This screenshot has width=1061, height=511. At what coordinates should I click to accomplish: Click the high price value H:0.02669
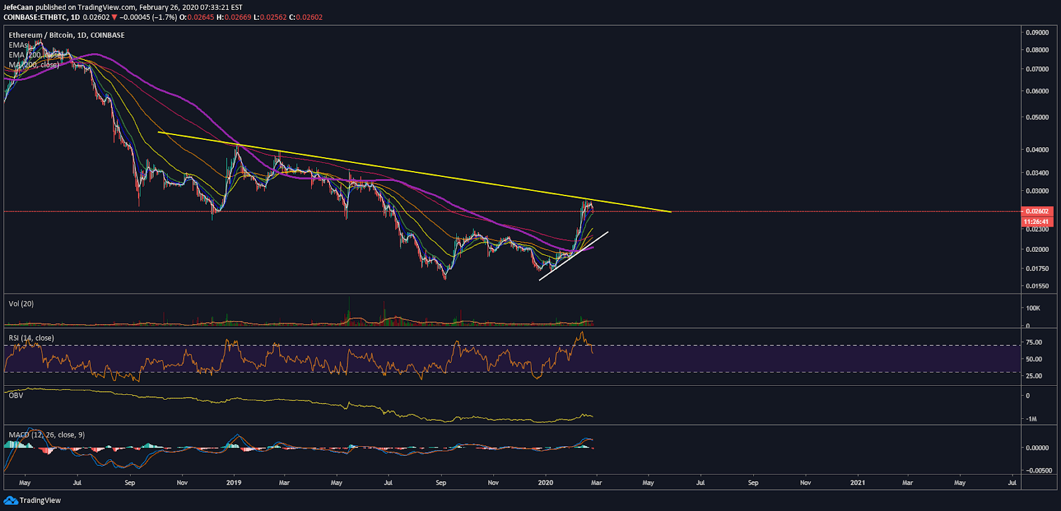[233, 17]
